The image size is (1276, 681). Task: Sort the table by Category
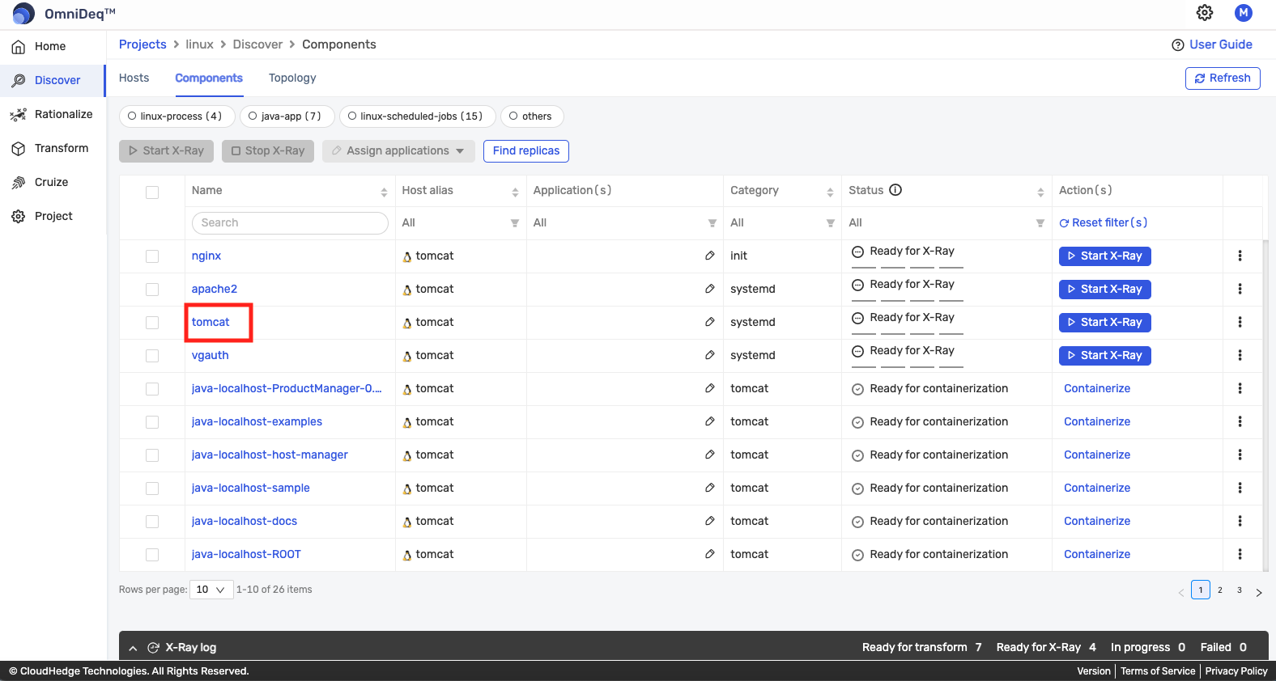pos(830,192)
